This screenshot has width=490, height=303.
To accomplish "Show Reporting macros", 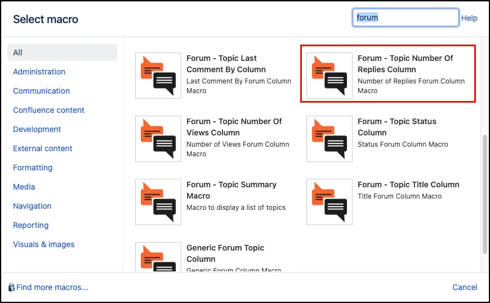I will pyautogui.click(x=30, y=225).
